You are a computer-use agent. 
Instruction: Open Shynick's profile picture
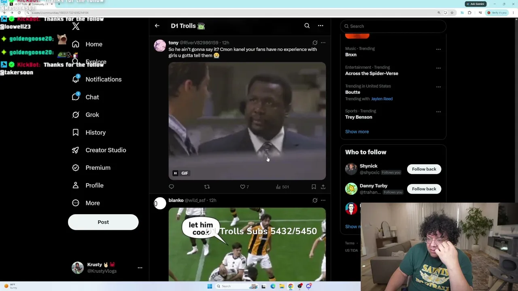tap(351, 169)
